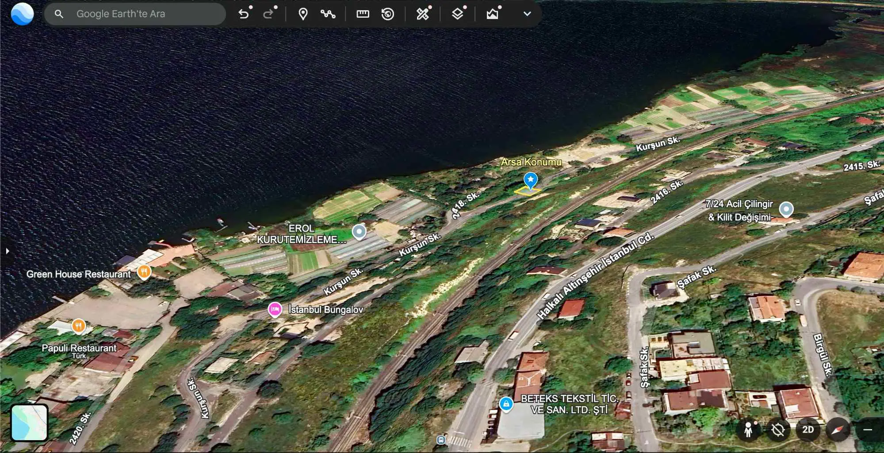Click the Green House Restaurant marker
The height and width of the screenshot is (453, 884).
[x=144, y=272]
